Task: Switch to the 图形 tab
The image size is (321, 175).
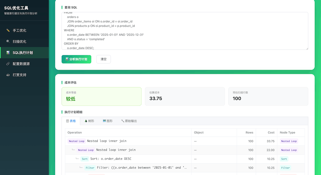Action: (108, 121)
